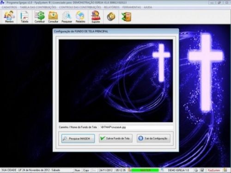Click the clock time in status bar

pos(121,170)
